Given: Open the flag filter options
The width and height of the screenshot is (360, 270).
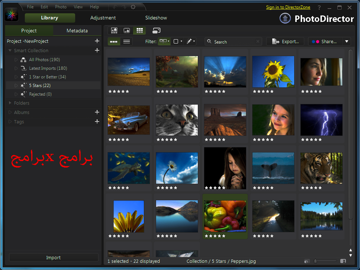Looking at the screenshot, I should [x=164, y=41].
